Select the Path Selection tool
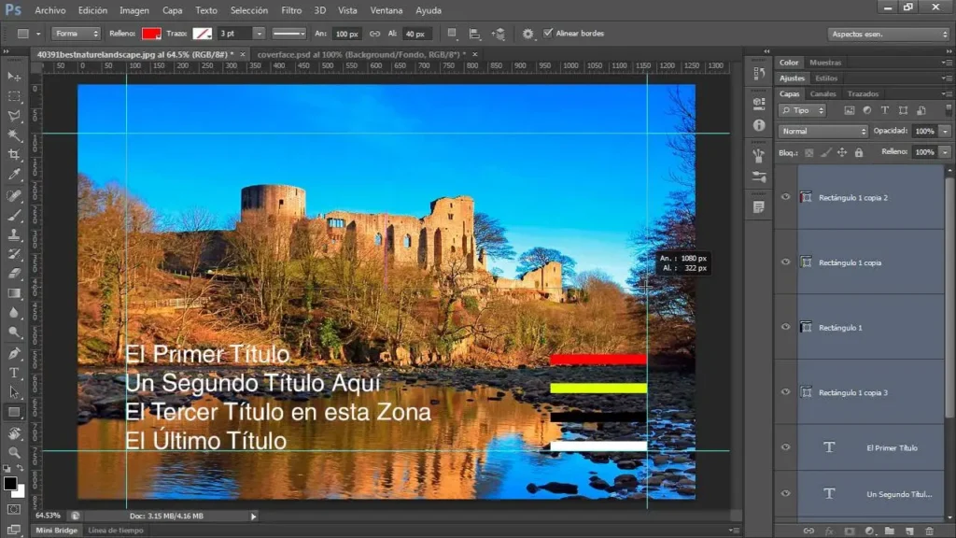The height and width of the screenshot is (538, 956). 13,393
